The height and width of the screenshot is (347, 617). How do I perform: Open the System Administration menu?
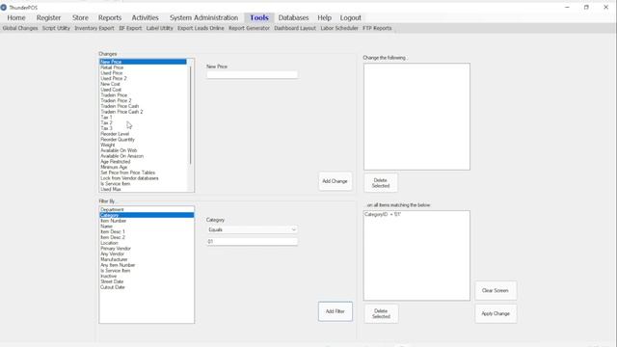click(x=203, y=17)
